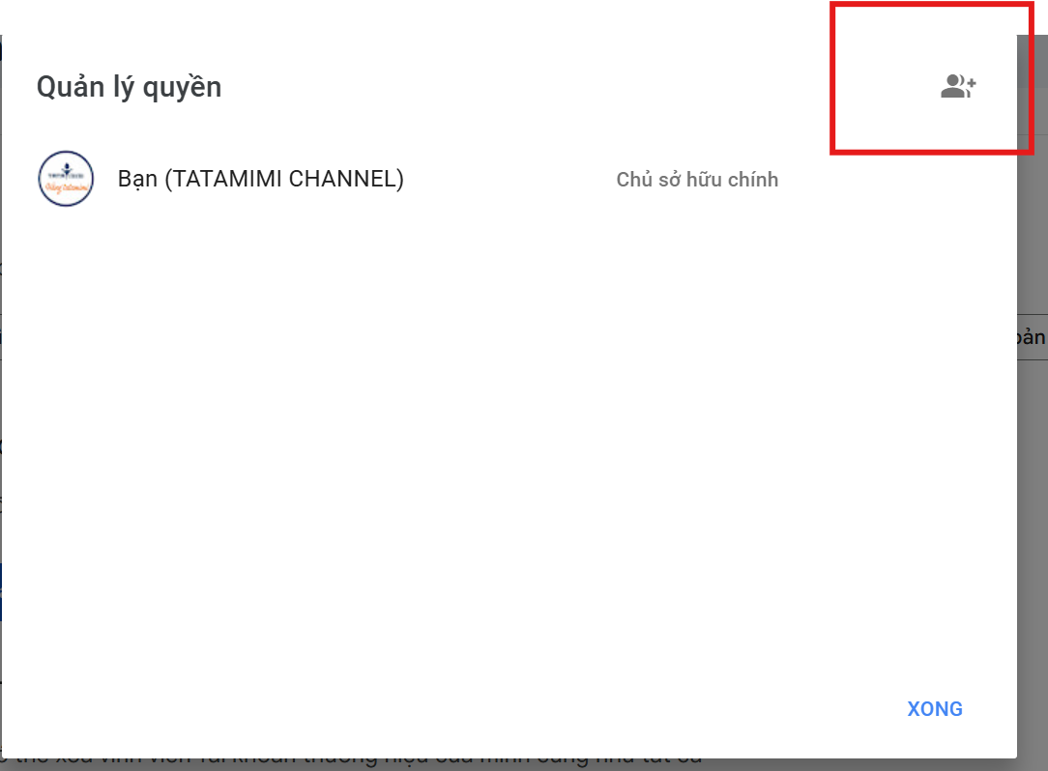Click the Quản lý quyền dialog title
Viewport: 1048px width, 771px height.
[x=129, y=86]
